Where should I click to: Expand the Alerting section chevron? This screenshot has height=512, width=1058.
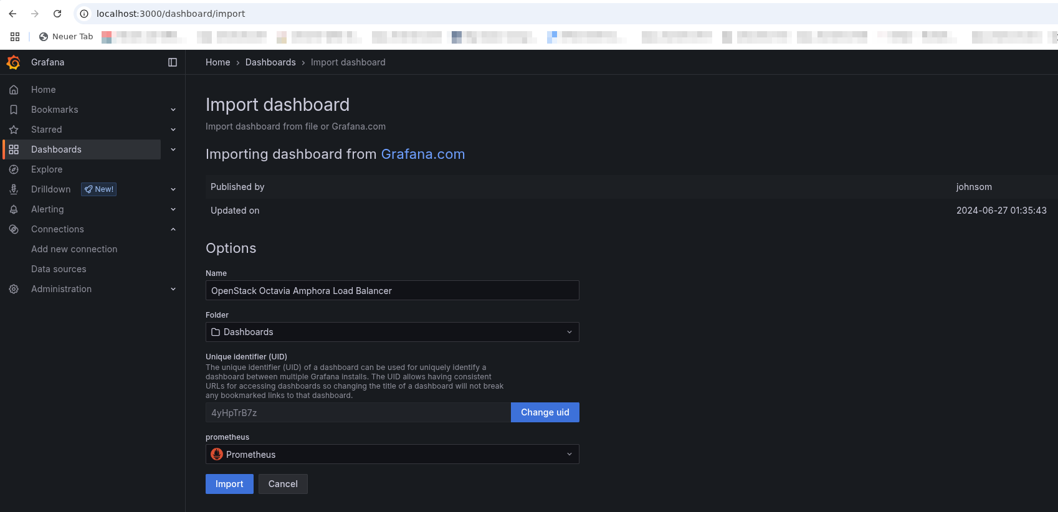173,209
